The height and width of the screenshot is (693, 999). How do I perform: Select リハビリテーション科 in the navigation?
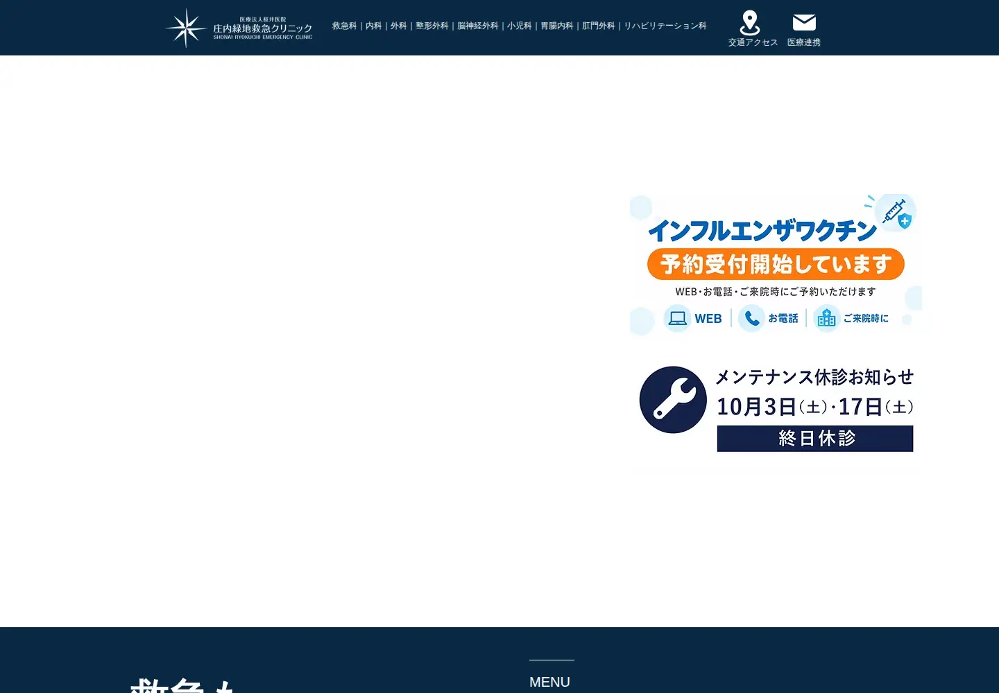pyautogui.click(x=665, y=26)
